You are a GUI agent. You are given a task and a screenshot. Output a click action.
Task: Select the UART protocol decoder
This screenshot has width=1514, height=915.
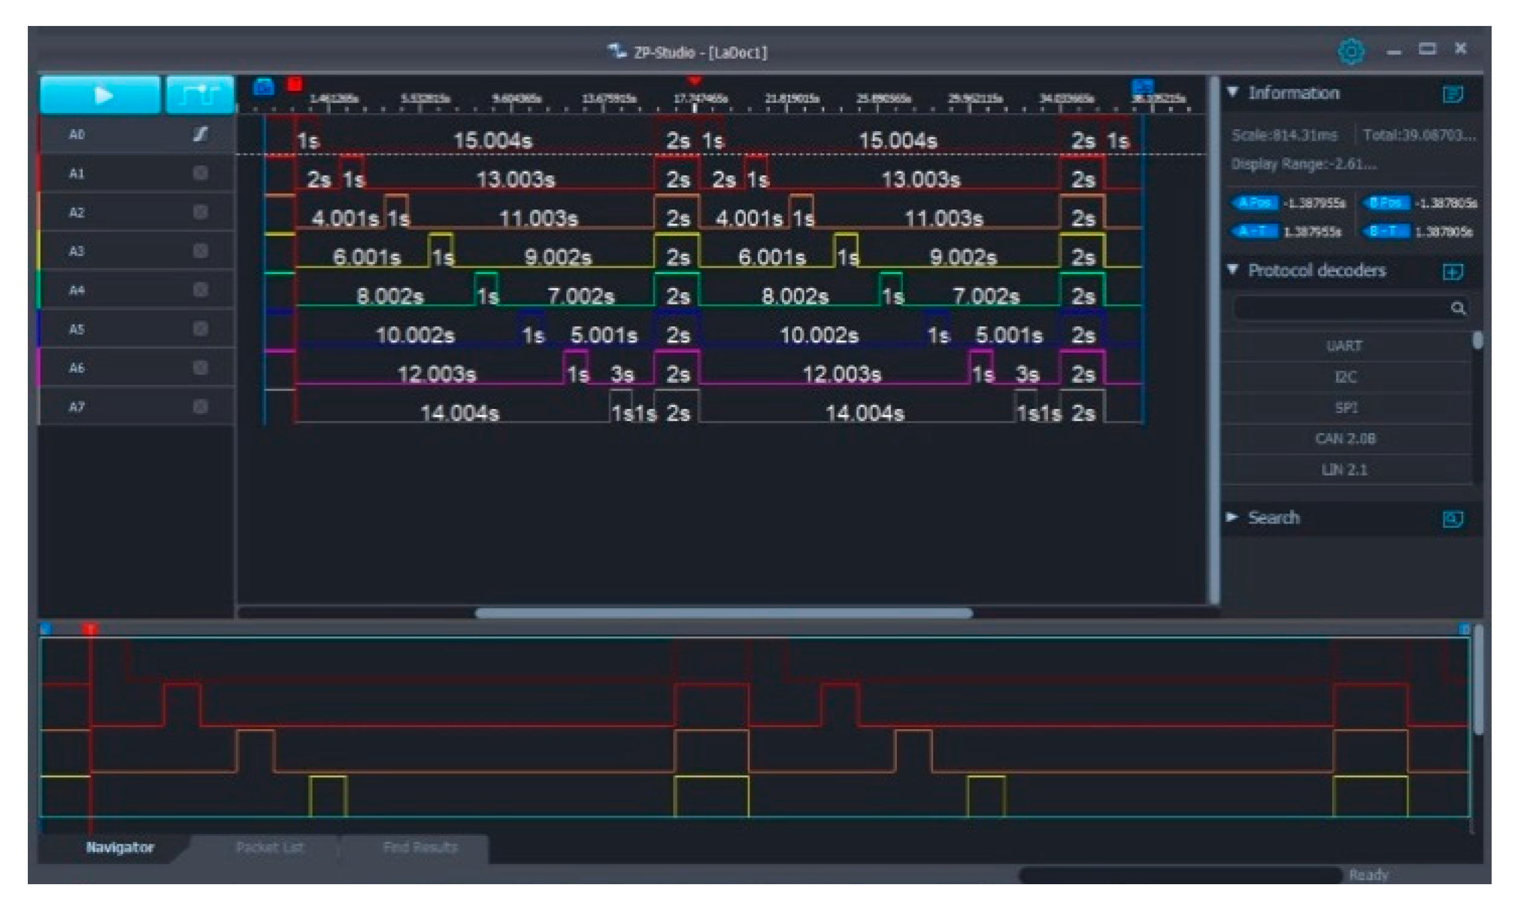pyautogui.click(x=1344, y=345)
